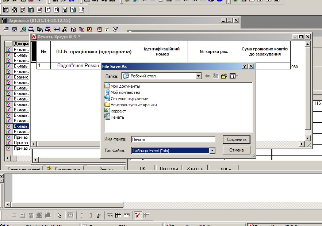Select the arrow pointer tool in bottom toolbar
The height and width of the screenshot is (226, 322).
(59, 215)
